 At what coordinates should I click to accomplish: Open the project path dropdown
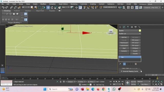(x=152, y=7)
